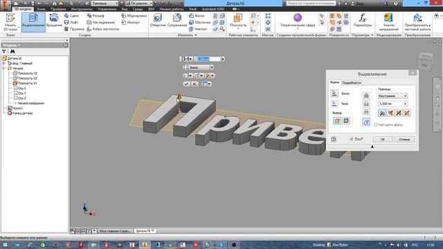This screenshot has height=249, width=443.
Task: Pick the Derive (Наследование) tool
Action: point(100,22)
